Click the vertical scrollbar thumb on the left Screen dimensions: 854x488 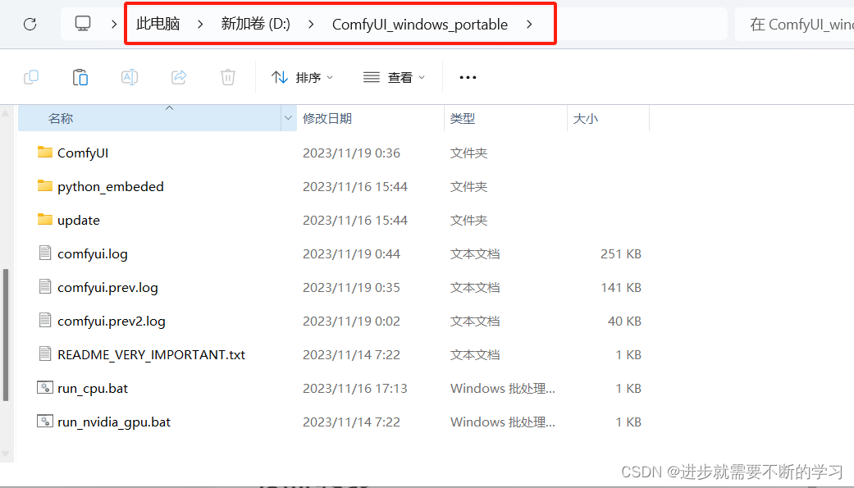coord(6,335)
